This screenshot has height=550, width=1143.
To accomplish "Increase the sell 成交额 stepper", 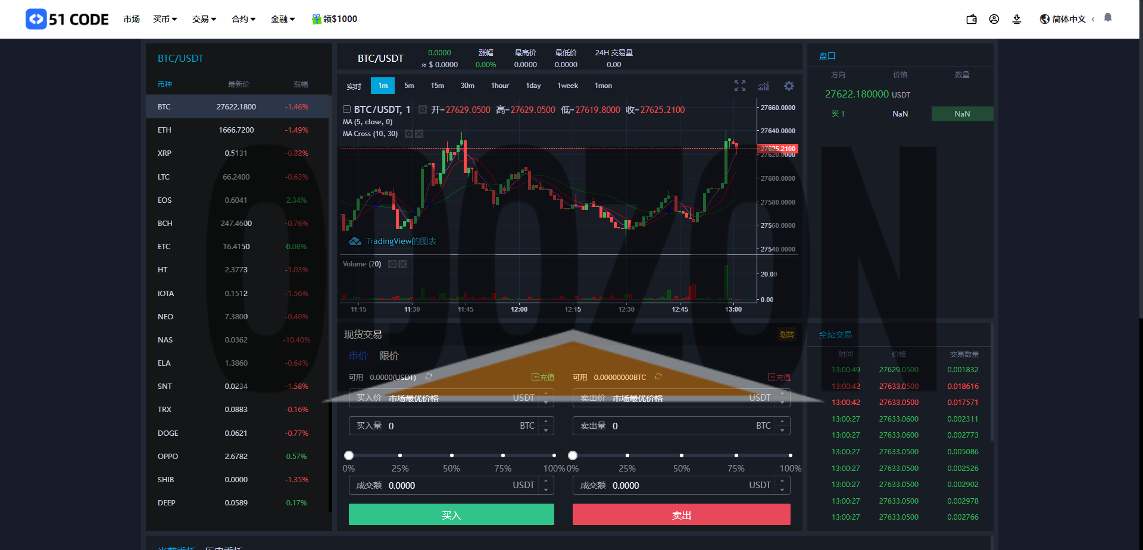I will tap(782, 481).
